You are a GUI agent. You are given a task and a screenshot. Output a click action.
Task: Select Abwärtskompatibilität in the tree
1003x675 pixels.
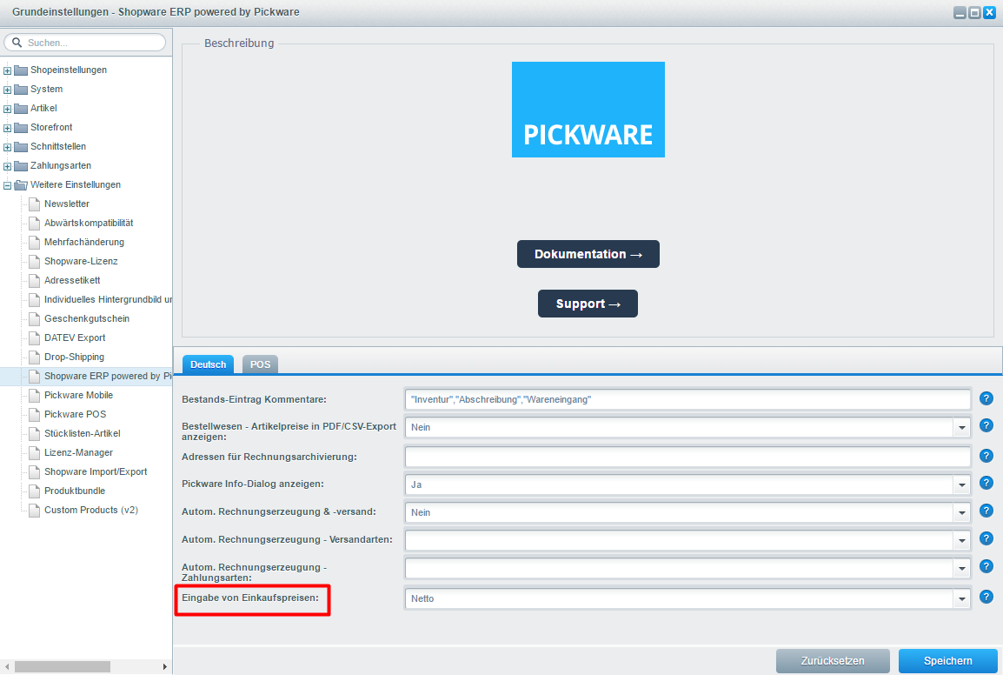pos(89,223)
